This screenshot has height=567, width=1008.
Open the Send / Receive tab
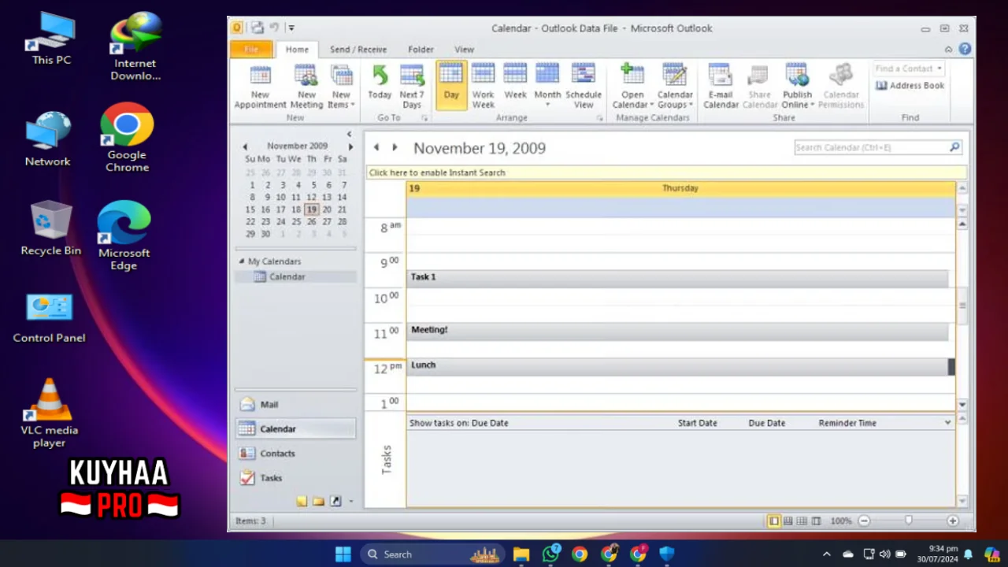coord(358,49)
